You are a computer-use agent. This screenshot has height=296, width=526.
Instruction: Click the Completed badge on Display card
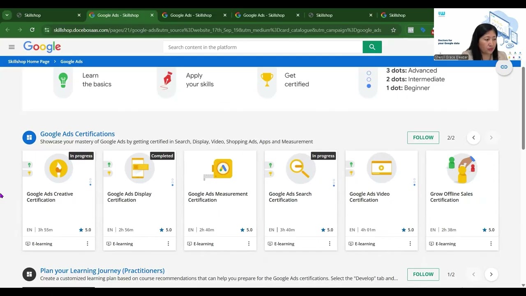tap(162, 156)
